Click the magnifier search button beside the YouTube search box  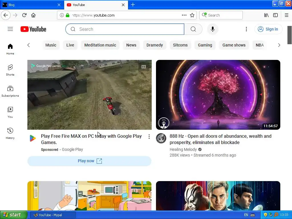click(x=193, y=29)
